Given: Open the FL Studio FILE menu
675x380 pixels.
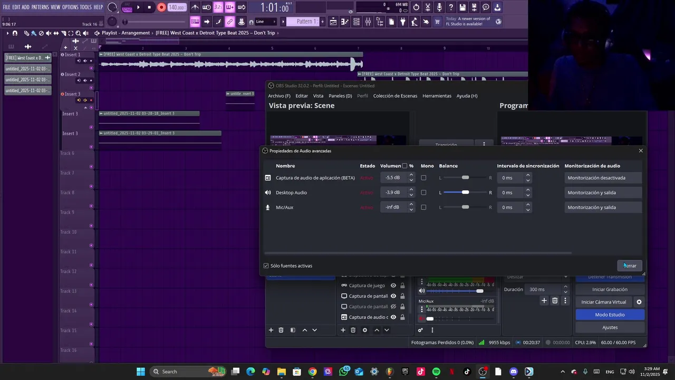Looking at the screenshot, I should point(6,7).
